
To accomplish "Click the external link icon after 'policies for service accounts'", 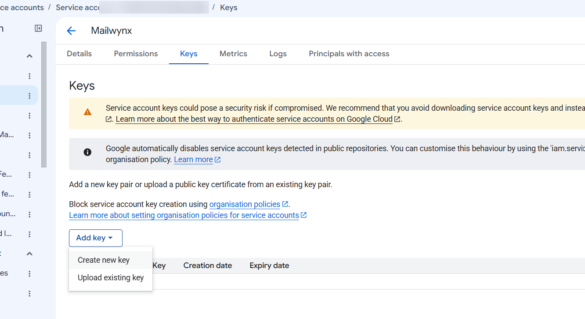I will [x=303, y=215].
